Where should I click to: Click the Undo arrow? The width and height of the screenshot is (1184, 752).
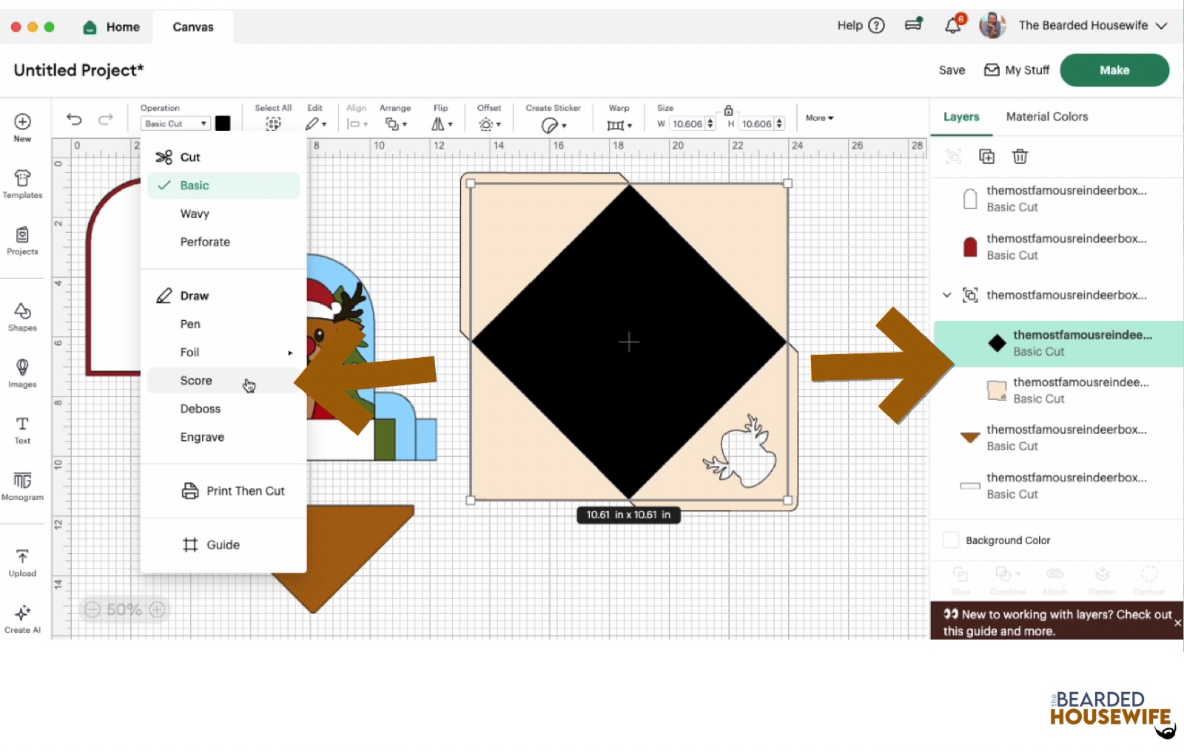74,119
